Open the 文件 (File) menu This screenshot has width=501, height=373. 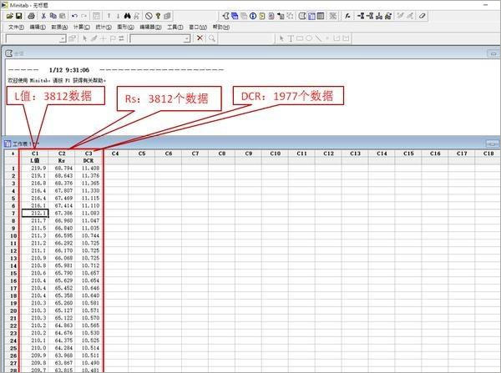(x=16, y=28)
